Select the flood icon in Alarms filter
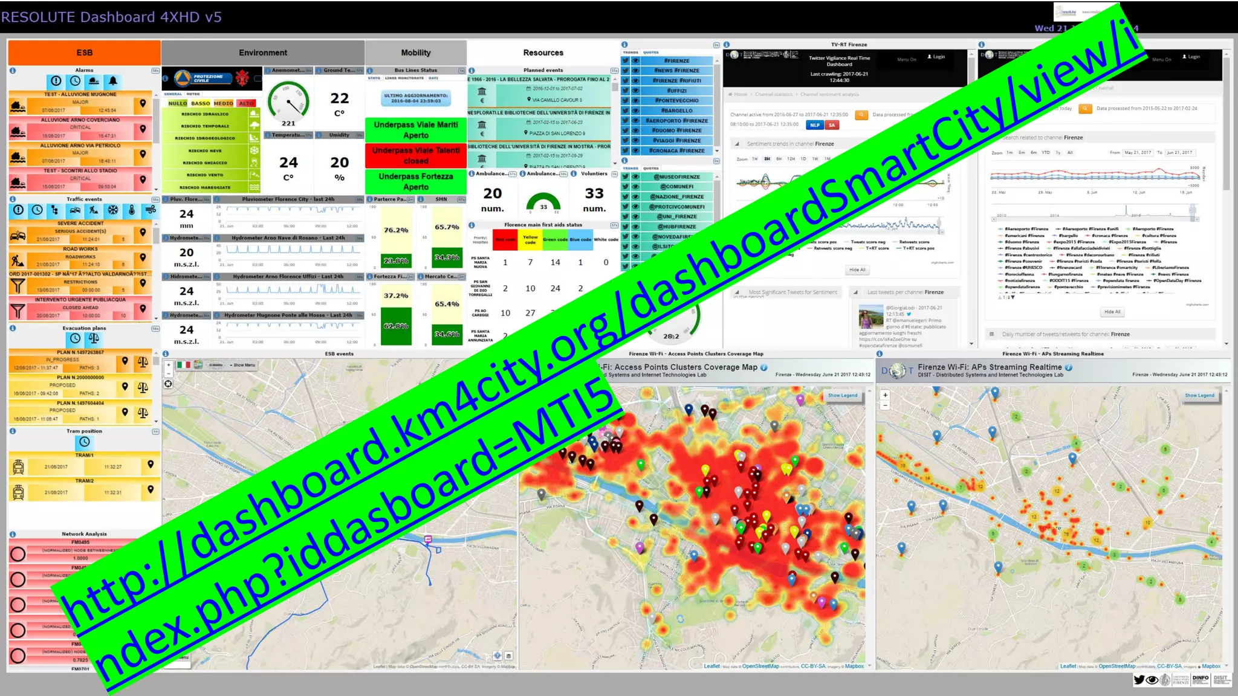 94,81
